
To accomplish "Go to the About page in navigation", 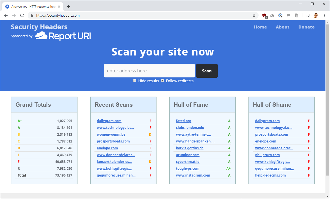I will (x=282, y=27).
